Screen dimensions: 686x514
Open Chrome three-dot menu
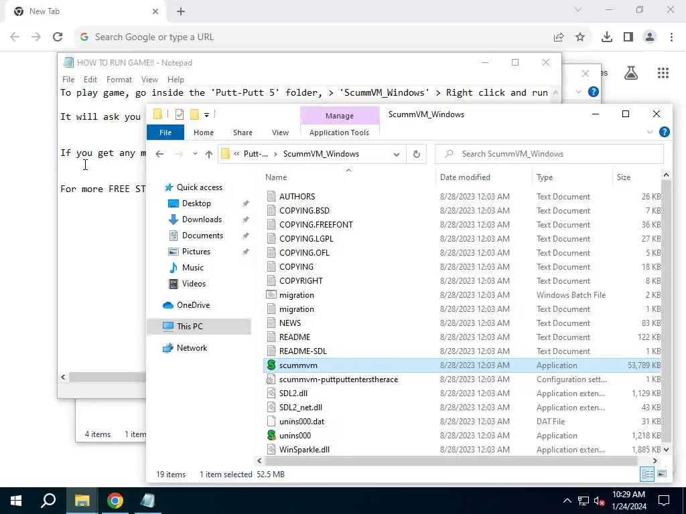[671, 37]
